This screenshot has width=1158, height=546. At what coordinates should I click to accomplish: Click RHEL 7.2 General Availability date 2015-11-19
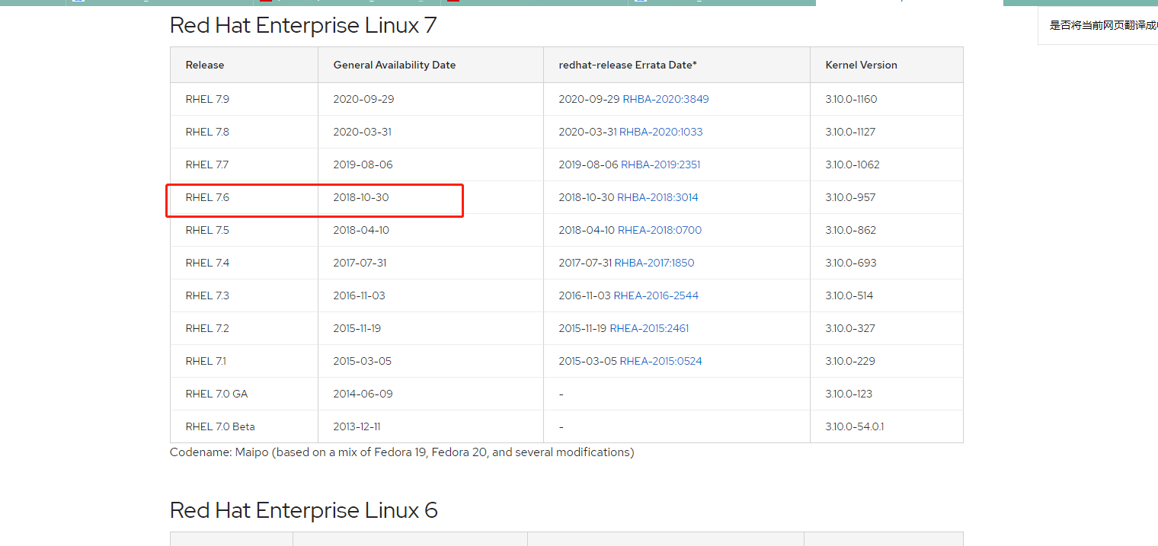point(357,328)
